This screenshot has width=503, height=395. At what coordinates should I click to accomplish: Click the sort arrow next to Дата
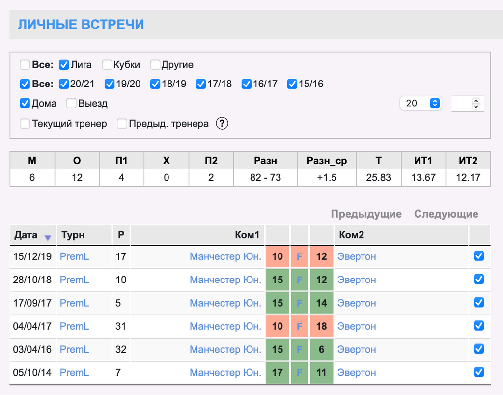48,238
